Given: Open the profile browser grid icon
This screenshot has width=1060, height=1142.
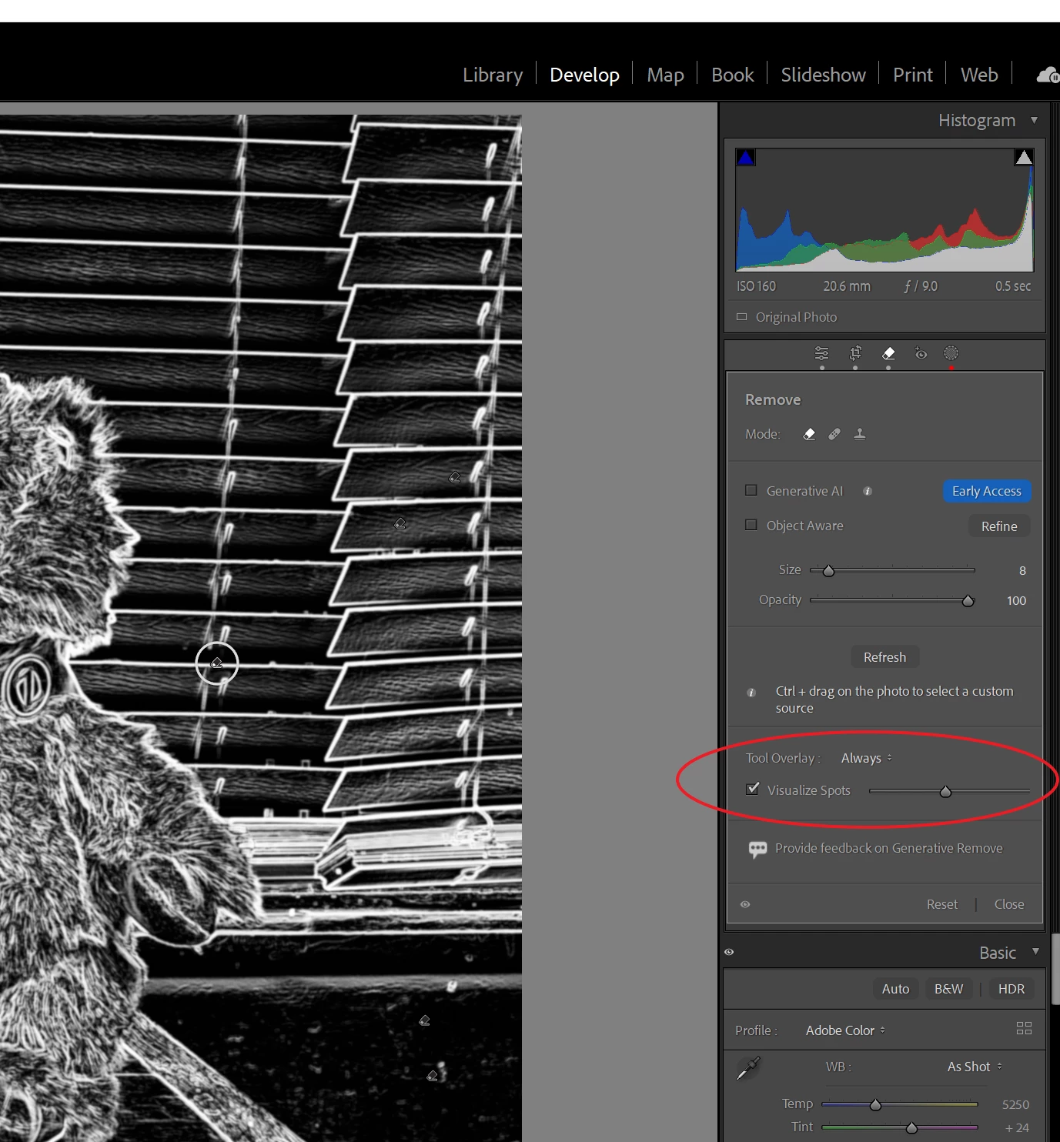Looking at the screenshot, I should click(x=1024, y=1029).
